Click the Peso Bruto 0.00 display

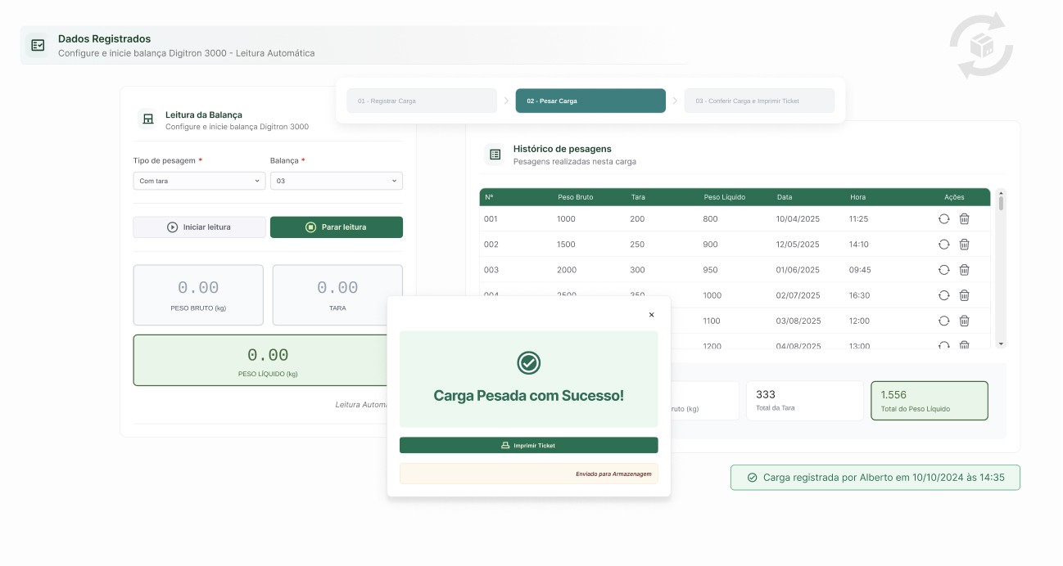[198, 295]
